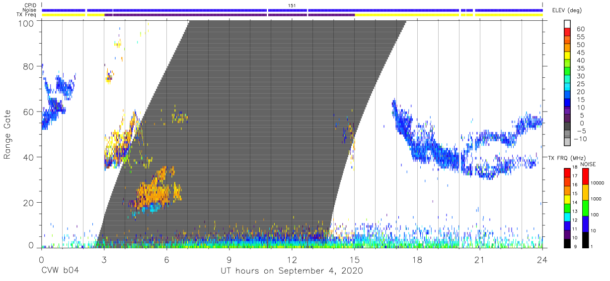Click the CPID label at top left
Image resolution: width=610 pixels, height=281 pixels.
point(30,5)
